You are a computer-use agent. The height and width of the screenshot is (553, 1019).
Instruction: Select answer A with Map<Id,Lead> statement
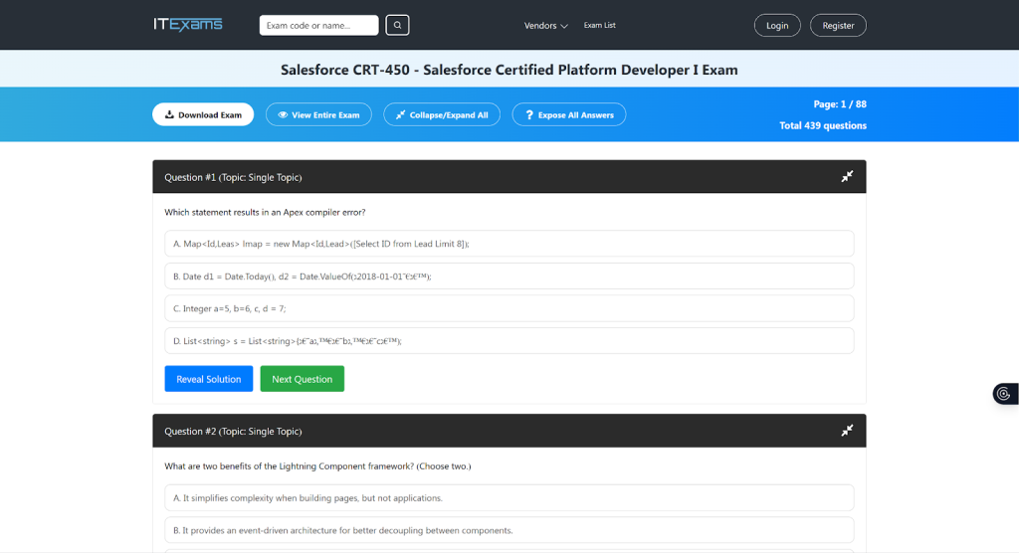point(509,244)
